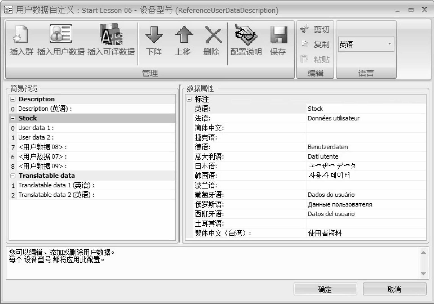Collapse the Description group in tree
This screenshot has width=434, height=304.
13,99
